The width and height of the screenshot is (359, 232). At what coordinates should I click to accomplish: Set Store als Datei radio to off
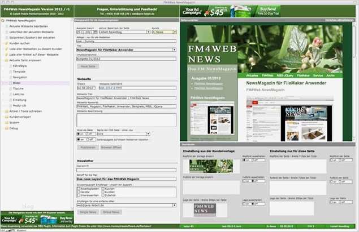click(x=87, y=134)
